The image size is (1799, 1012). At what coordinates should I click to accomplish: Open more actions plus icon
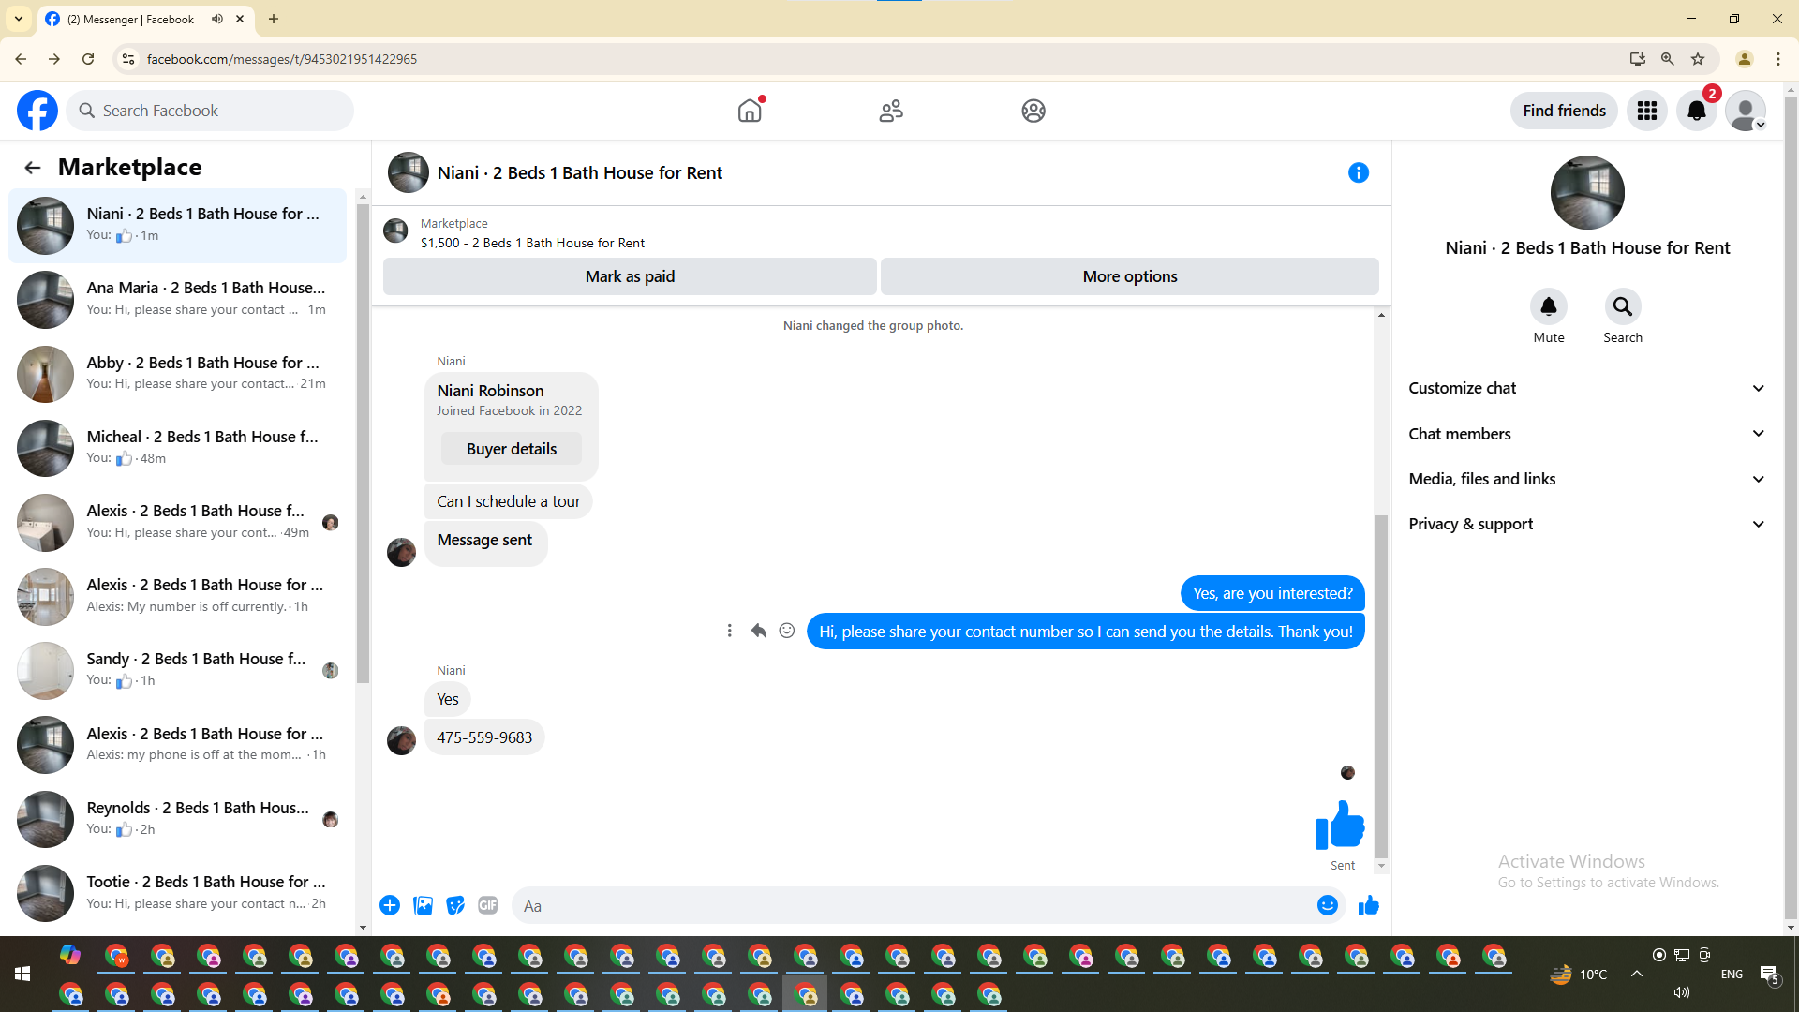point(390,905)
